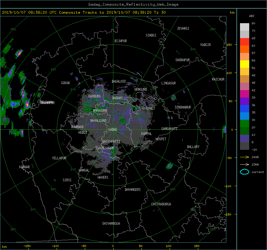Click the white 23MN track arrow in legend
The width and height of the screenshot is (267, 250).
click(x=244, y=164)
